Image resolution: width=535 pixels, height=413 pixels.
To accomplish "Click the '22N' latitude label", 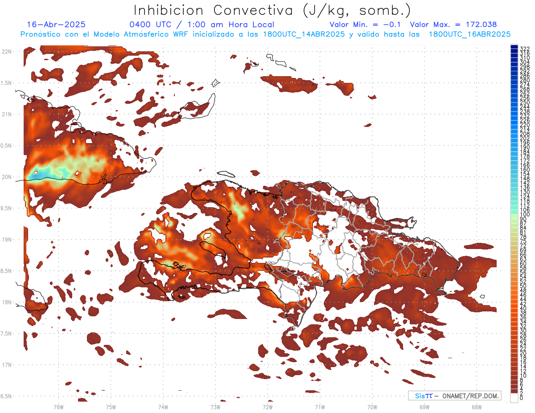I will tap(7, 52).
